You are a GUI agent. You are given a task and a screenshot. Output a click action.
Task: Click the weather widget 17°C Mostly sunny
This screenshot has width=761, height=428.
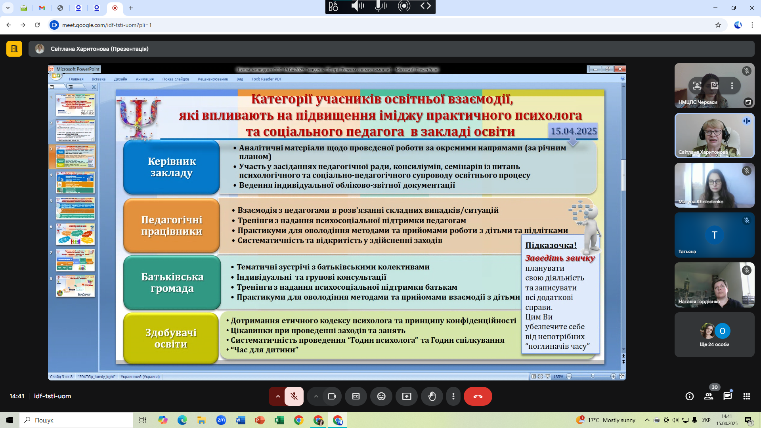pyautogui.click(x=606, y=420)
